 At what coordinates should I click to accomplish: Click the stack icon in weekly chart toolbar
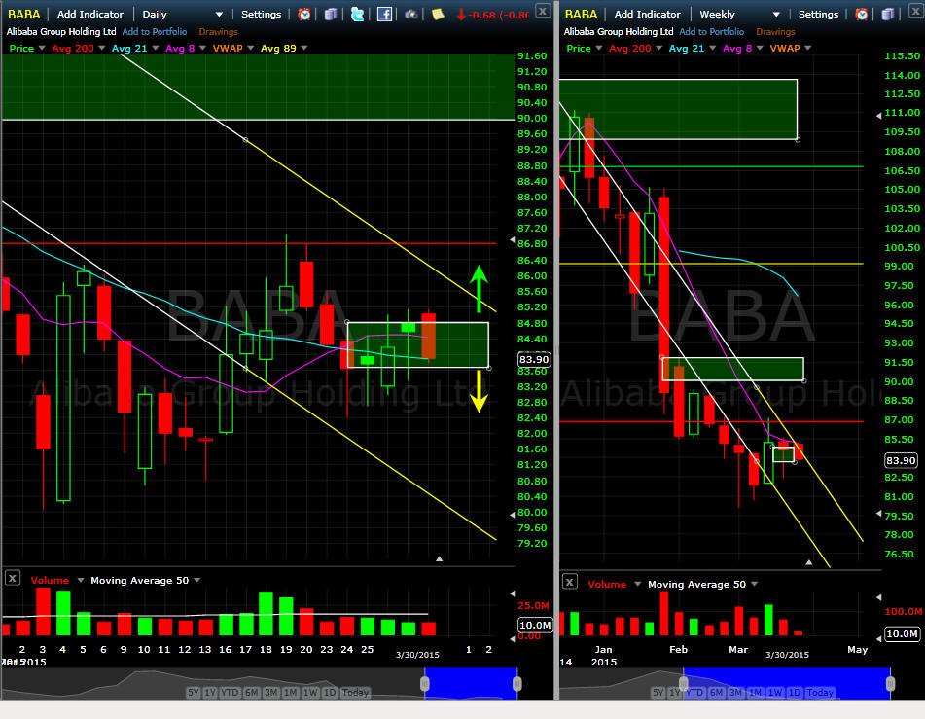[888, 15]
